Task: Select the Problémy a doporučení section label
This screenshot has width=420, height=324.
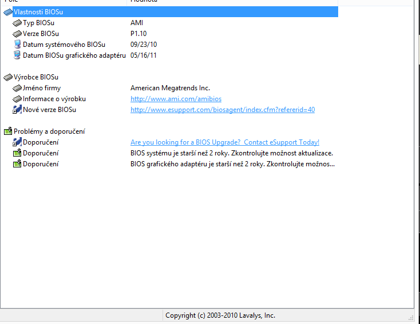Action: tap(49, 131)
